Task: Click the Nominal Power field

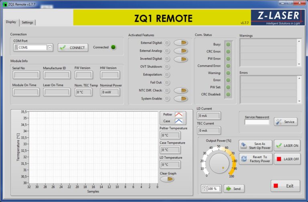Action: [x=110, y=92]
